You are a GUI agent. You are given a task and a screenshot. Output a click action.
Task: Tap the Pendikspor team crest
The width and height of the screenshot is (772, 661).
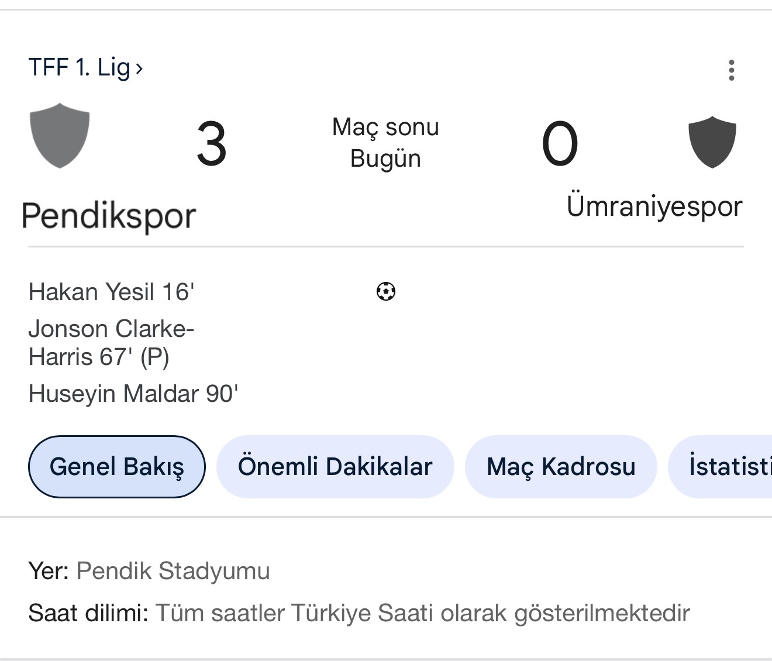pyautogui.click(x=60, y=136)
